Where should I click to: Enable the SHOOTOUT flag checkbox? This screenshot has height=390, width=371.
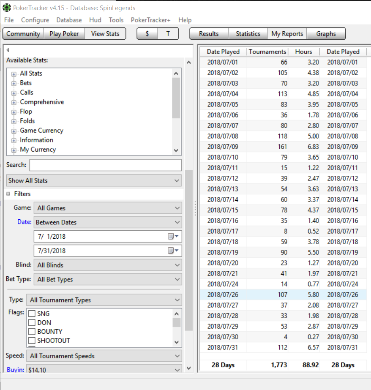32,341
